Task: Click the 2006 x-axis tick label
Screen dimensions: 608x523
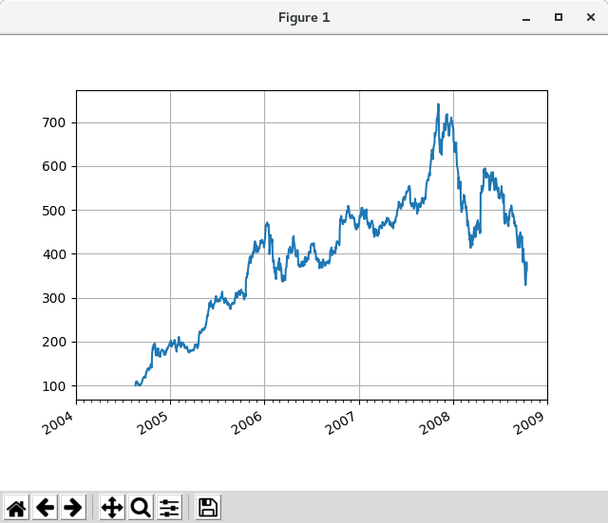Action: [246, 422]
